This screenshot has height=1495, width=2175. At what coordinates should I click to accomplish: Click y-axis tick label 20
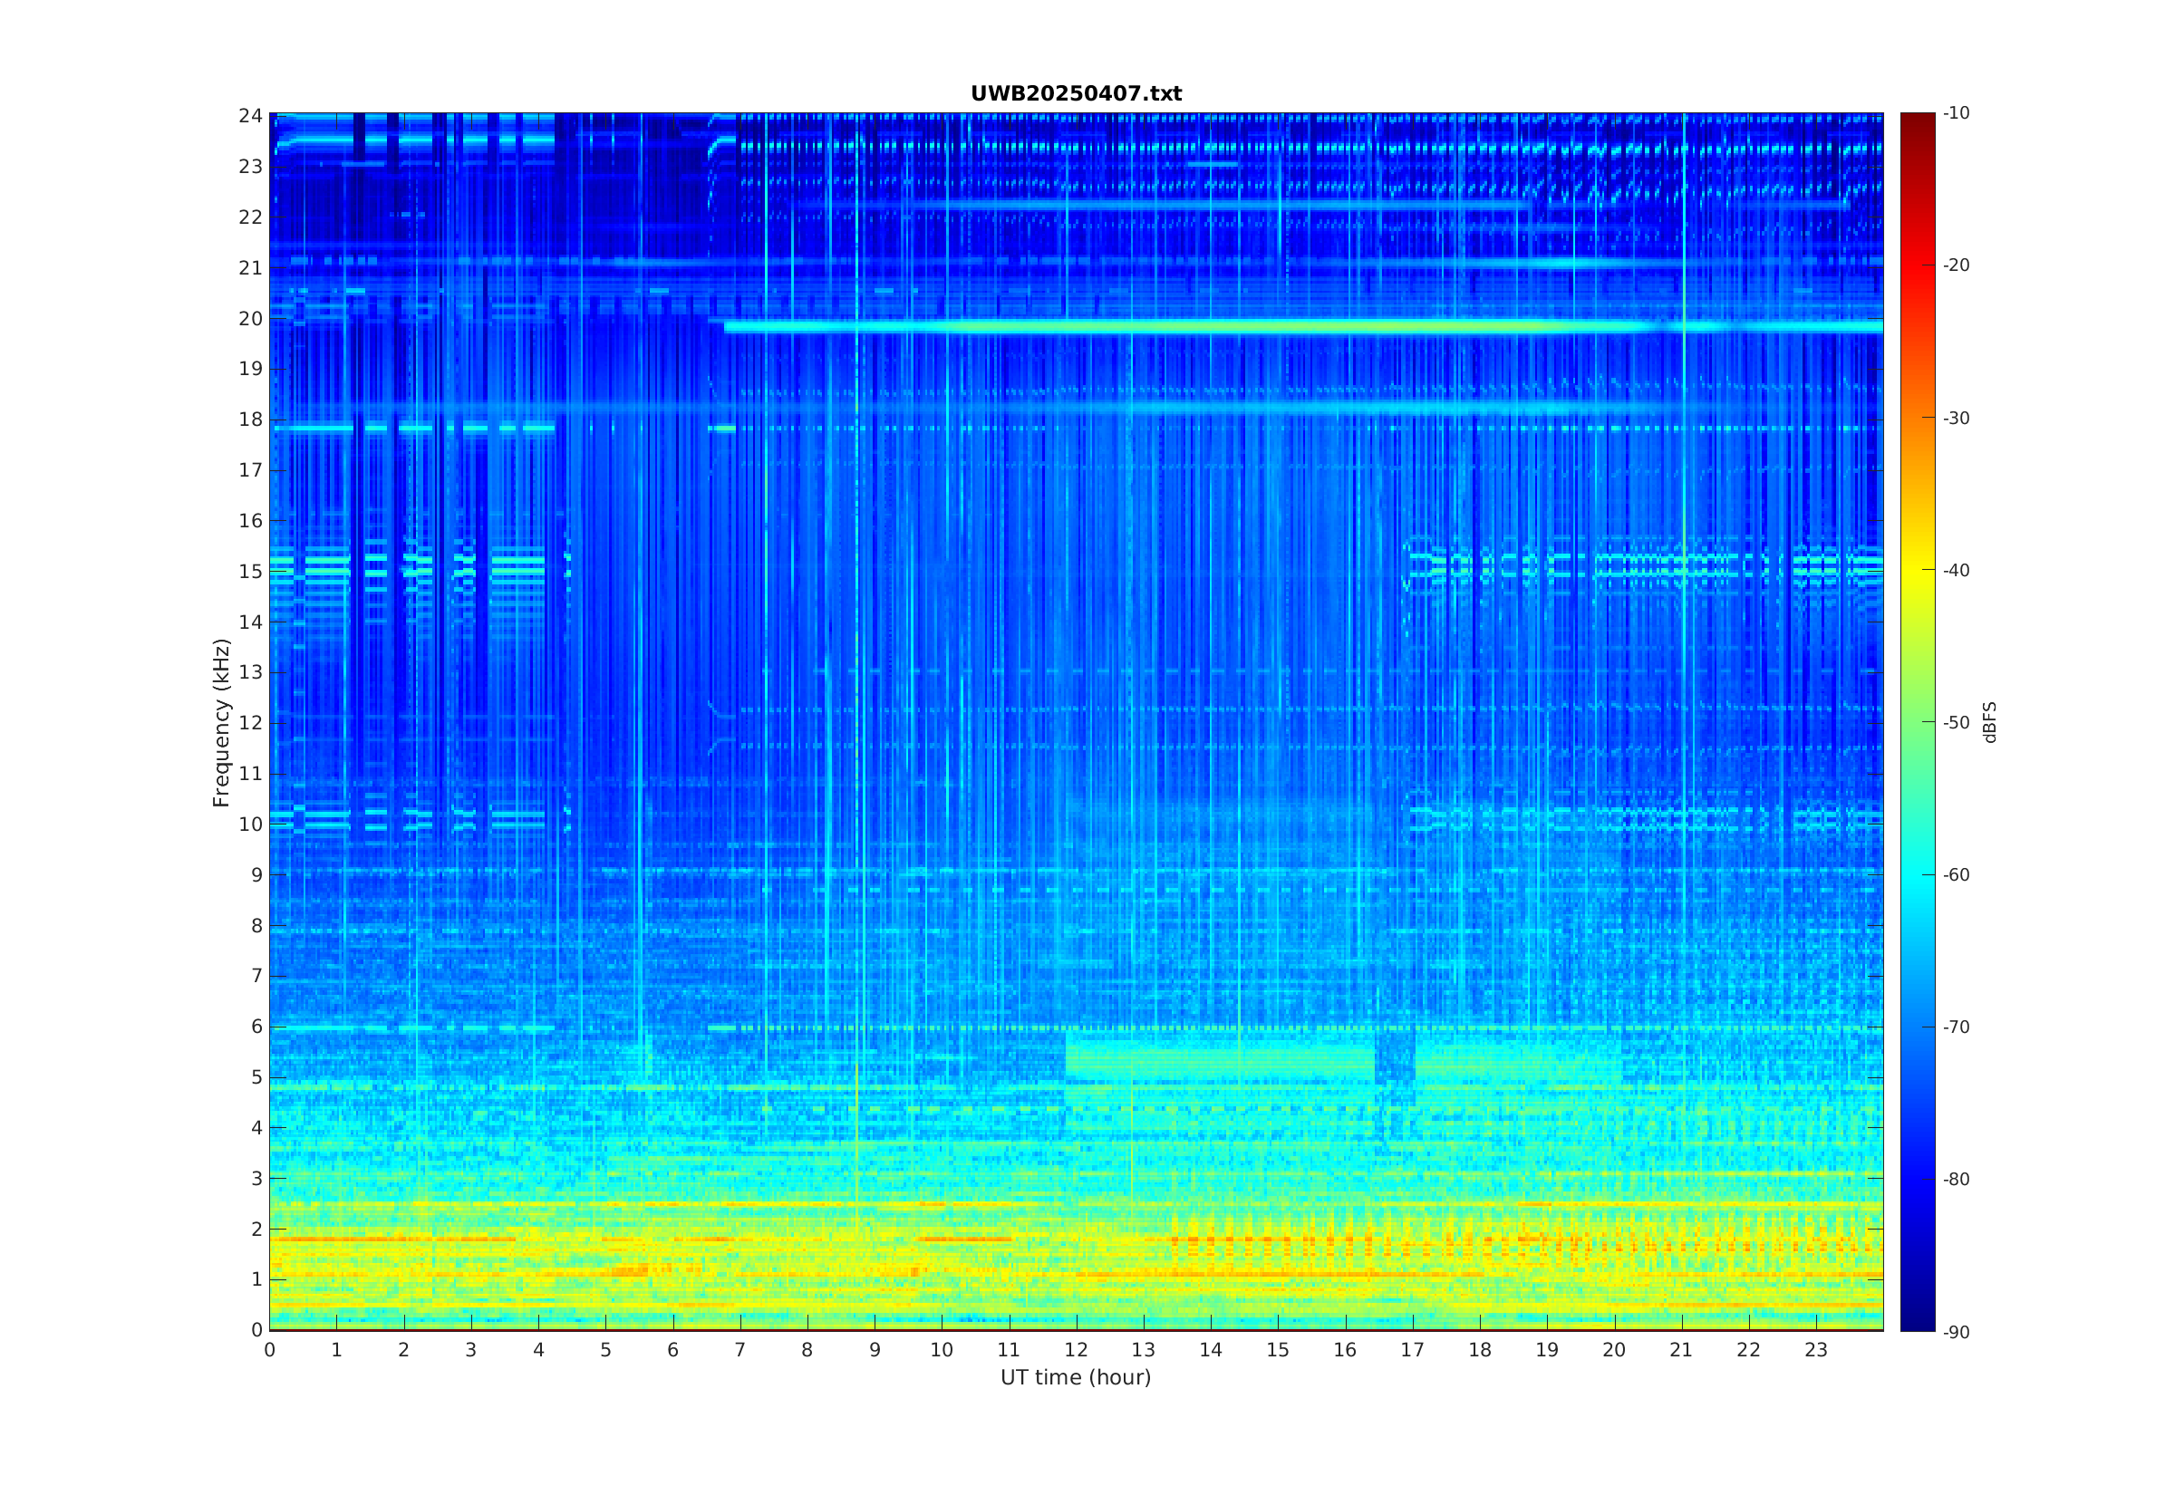[x=250, y=319]
